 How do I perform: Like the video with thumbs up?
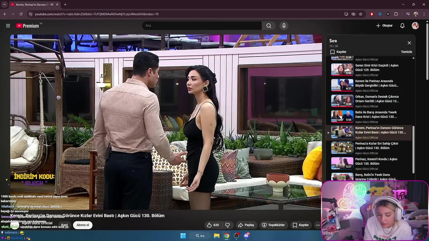pyautogui.click(x=213, y=225)
